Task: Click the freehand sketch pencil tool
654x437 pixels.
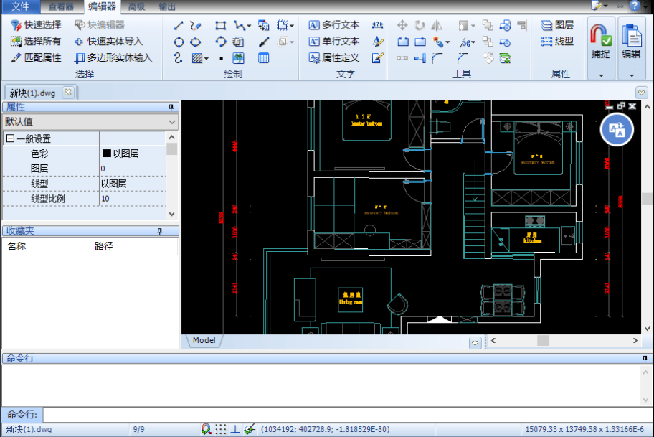Action: click(195, 25)
